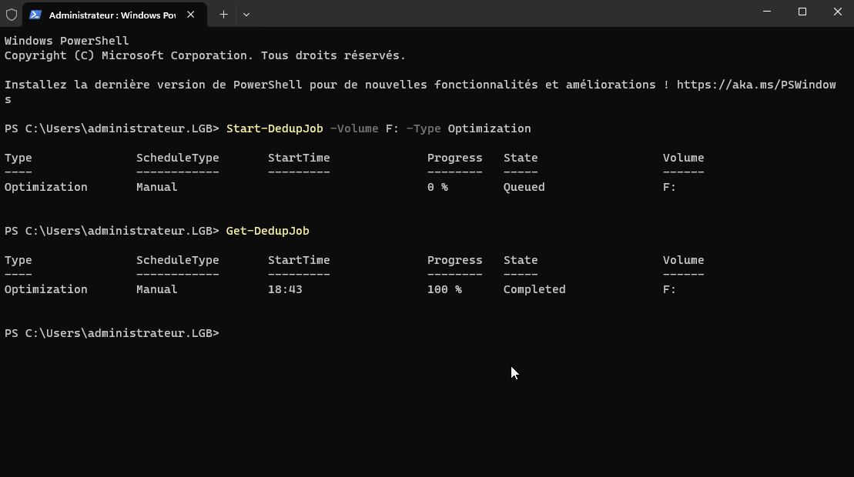The width and height of the screenshot is (854, 477).
Task: Click the Queued state value
Action: 524,187
